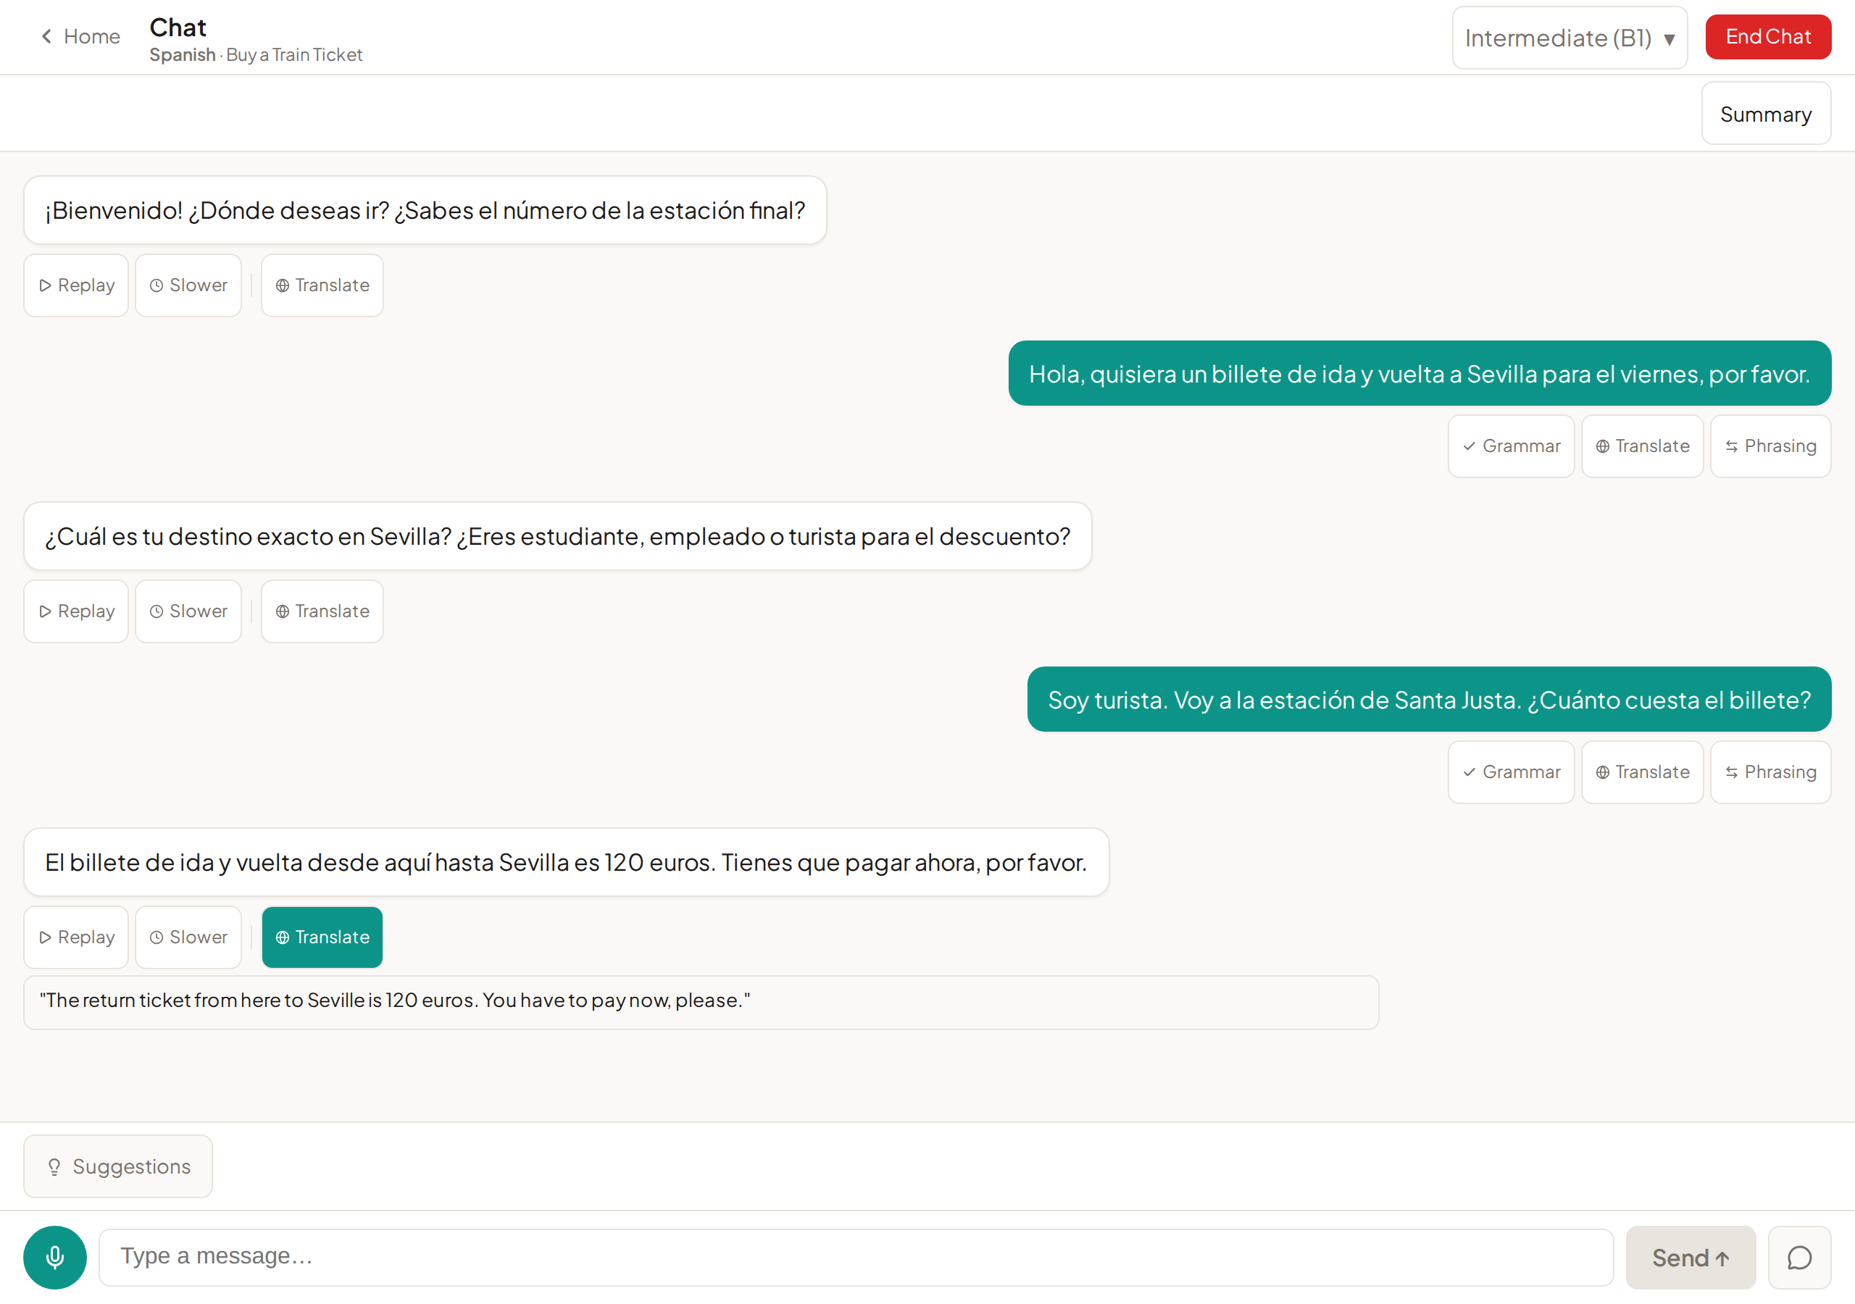Show phrasing for the 'Soy turista' message

(1770, 772)
